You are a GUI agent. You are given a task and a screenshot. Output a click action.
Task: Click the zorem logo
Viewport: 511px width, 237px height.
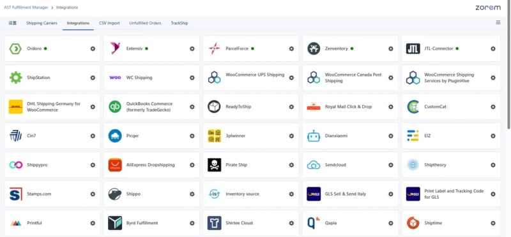pos(488,8)
